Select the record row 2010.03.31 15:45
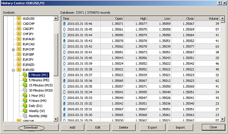 (x=141, y=29)
